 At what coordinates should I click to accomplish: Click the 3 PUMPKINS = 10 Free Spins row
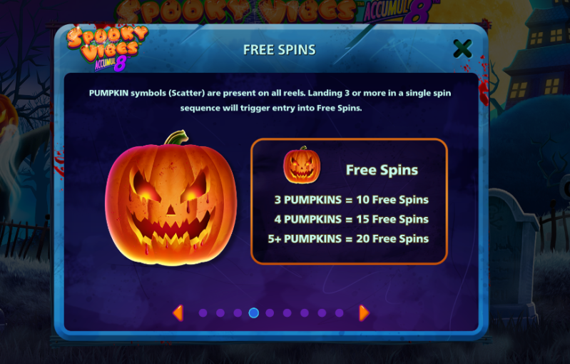(x=352, y=200)
